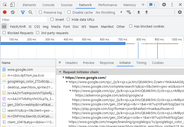Screen dimensions: 184x127
Task: Open the Cookies tab
Action: [158, 63]
